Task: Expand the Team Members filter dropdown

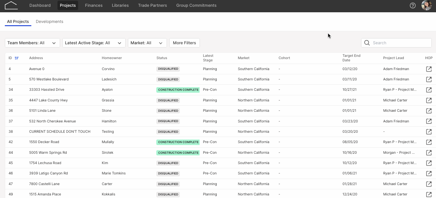Action: [32, 43]
